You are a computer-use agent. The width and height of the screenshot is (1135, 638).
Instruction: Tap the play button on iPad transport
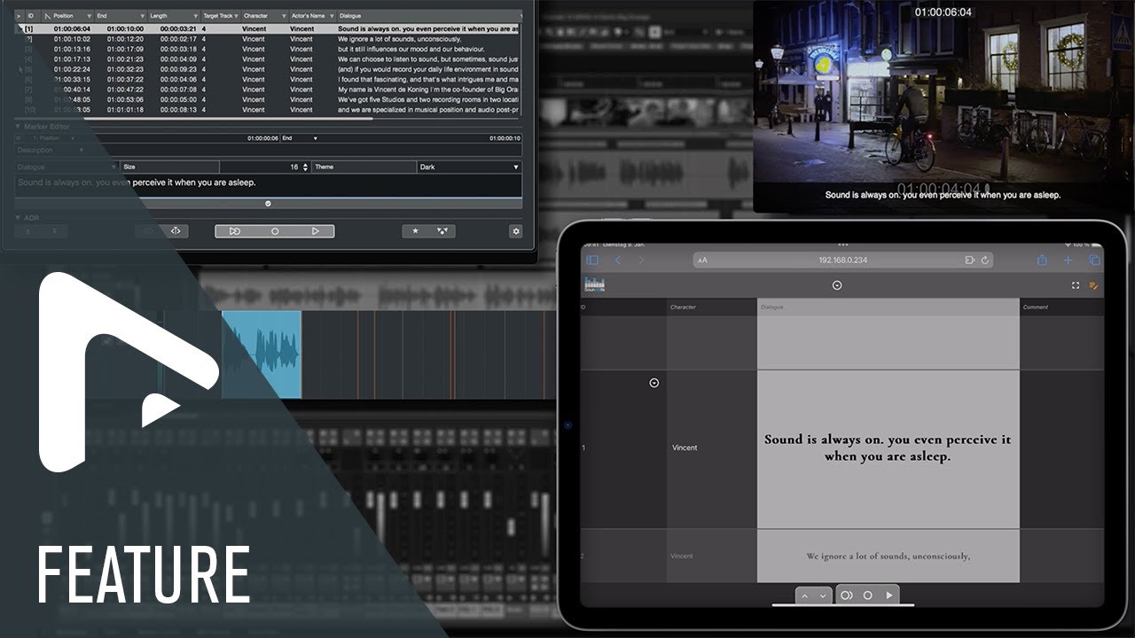click(889, 595)
